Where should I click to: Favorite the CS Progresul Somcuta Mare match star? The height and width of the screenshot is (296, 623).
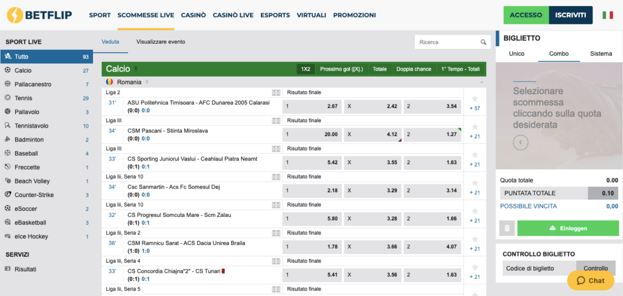coord(475,212)
